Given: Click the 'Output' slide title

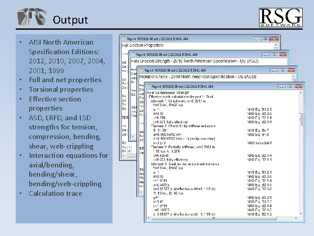Looking at the screenshot, I should point(70,20).
